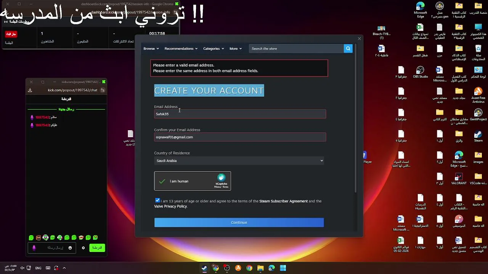Viewport: 488px width, 274px height.
Task: Select the images folder on desktop
Action: click(478, 158)
